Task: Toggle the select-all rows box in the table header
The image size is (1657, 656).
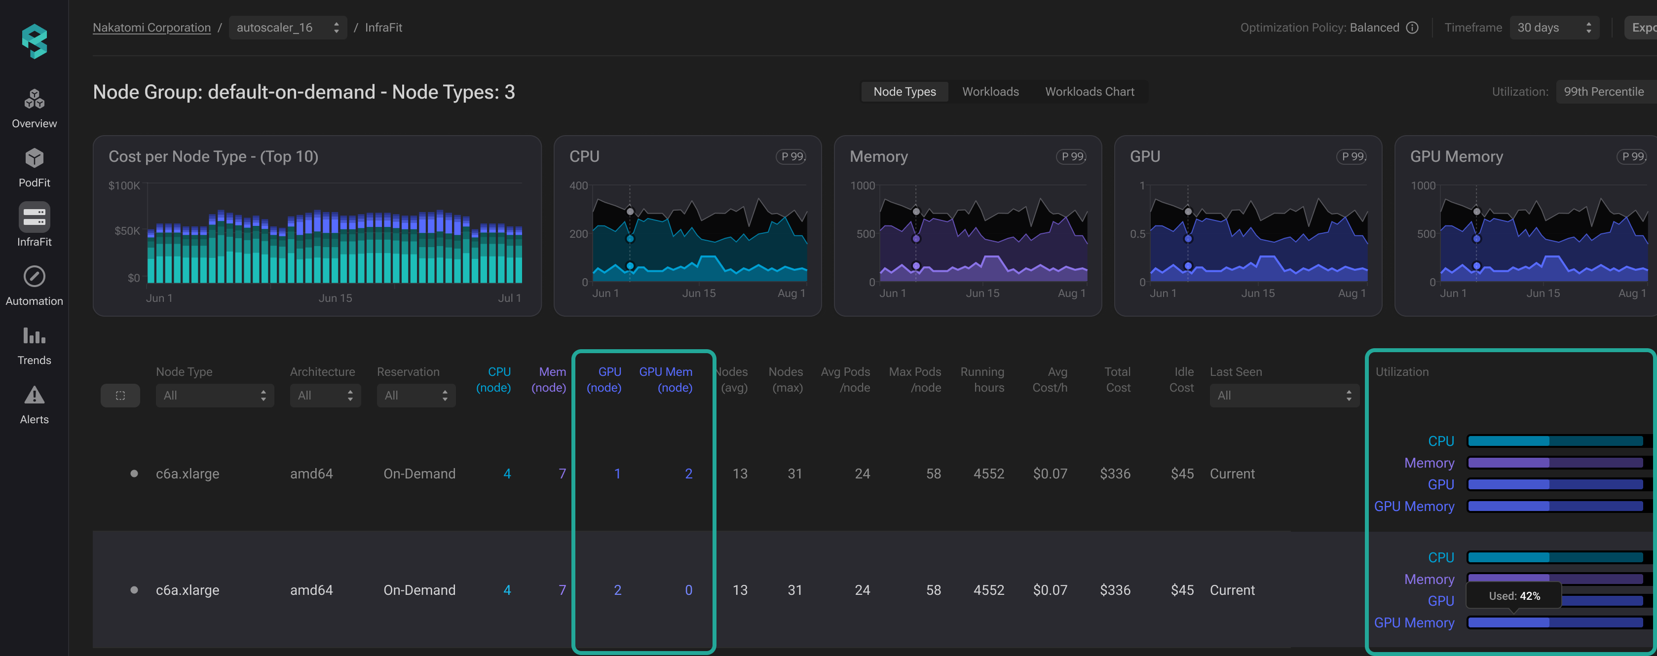Action: click(x=120, y=396)
